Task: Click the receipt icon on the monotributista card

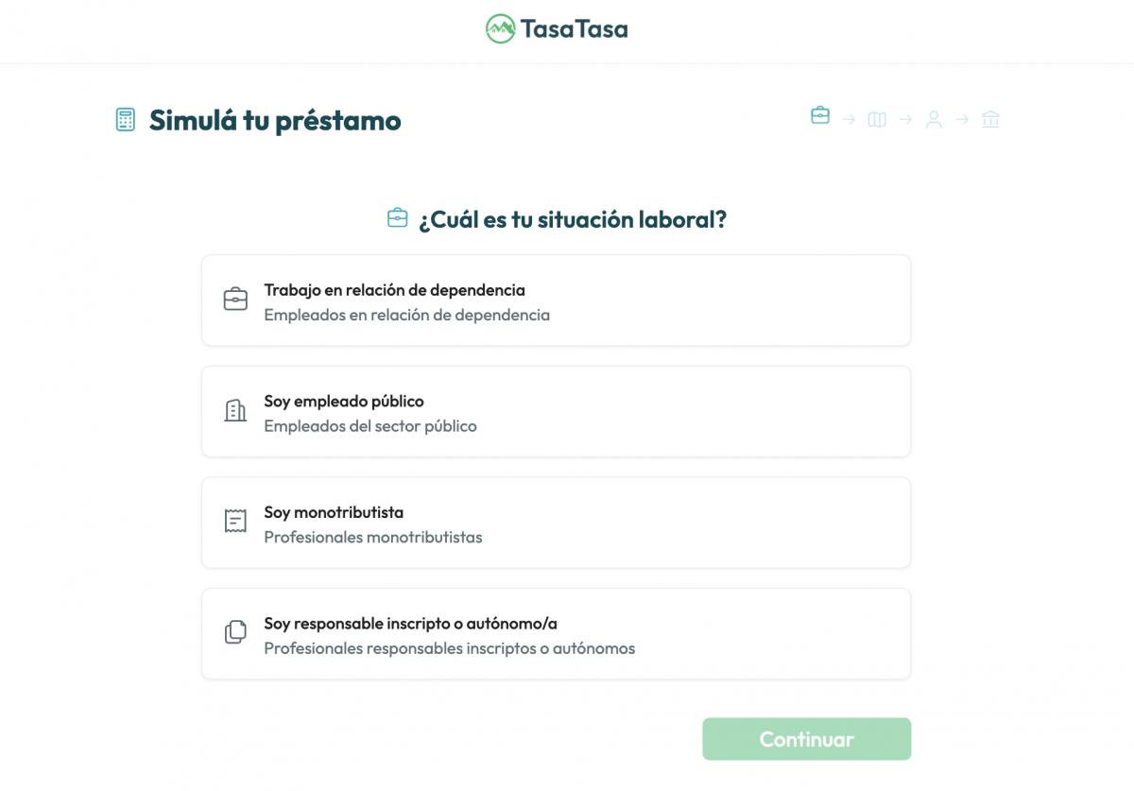Action: coord(234,521)
